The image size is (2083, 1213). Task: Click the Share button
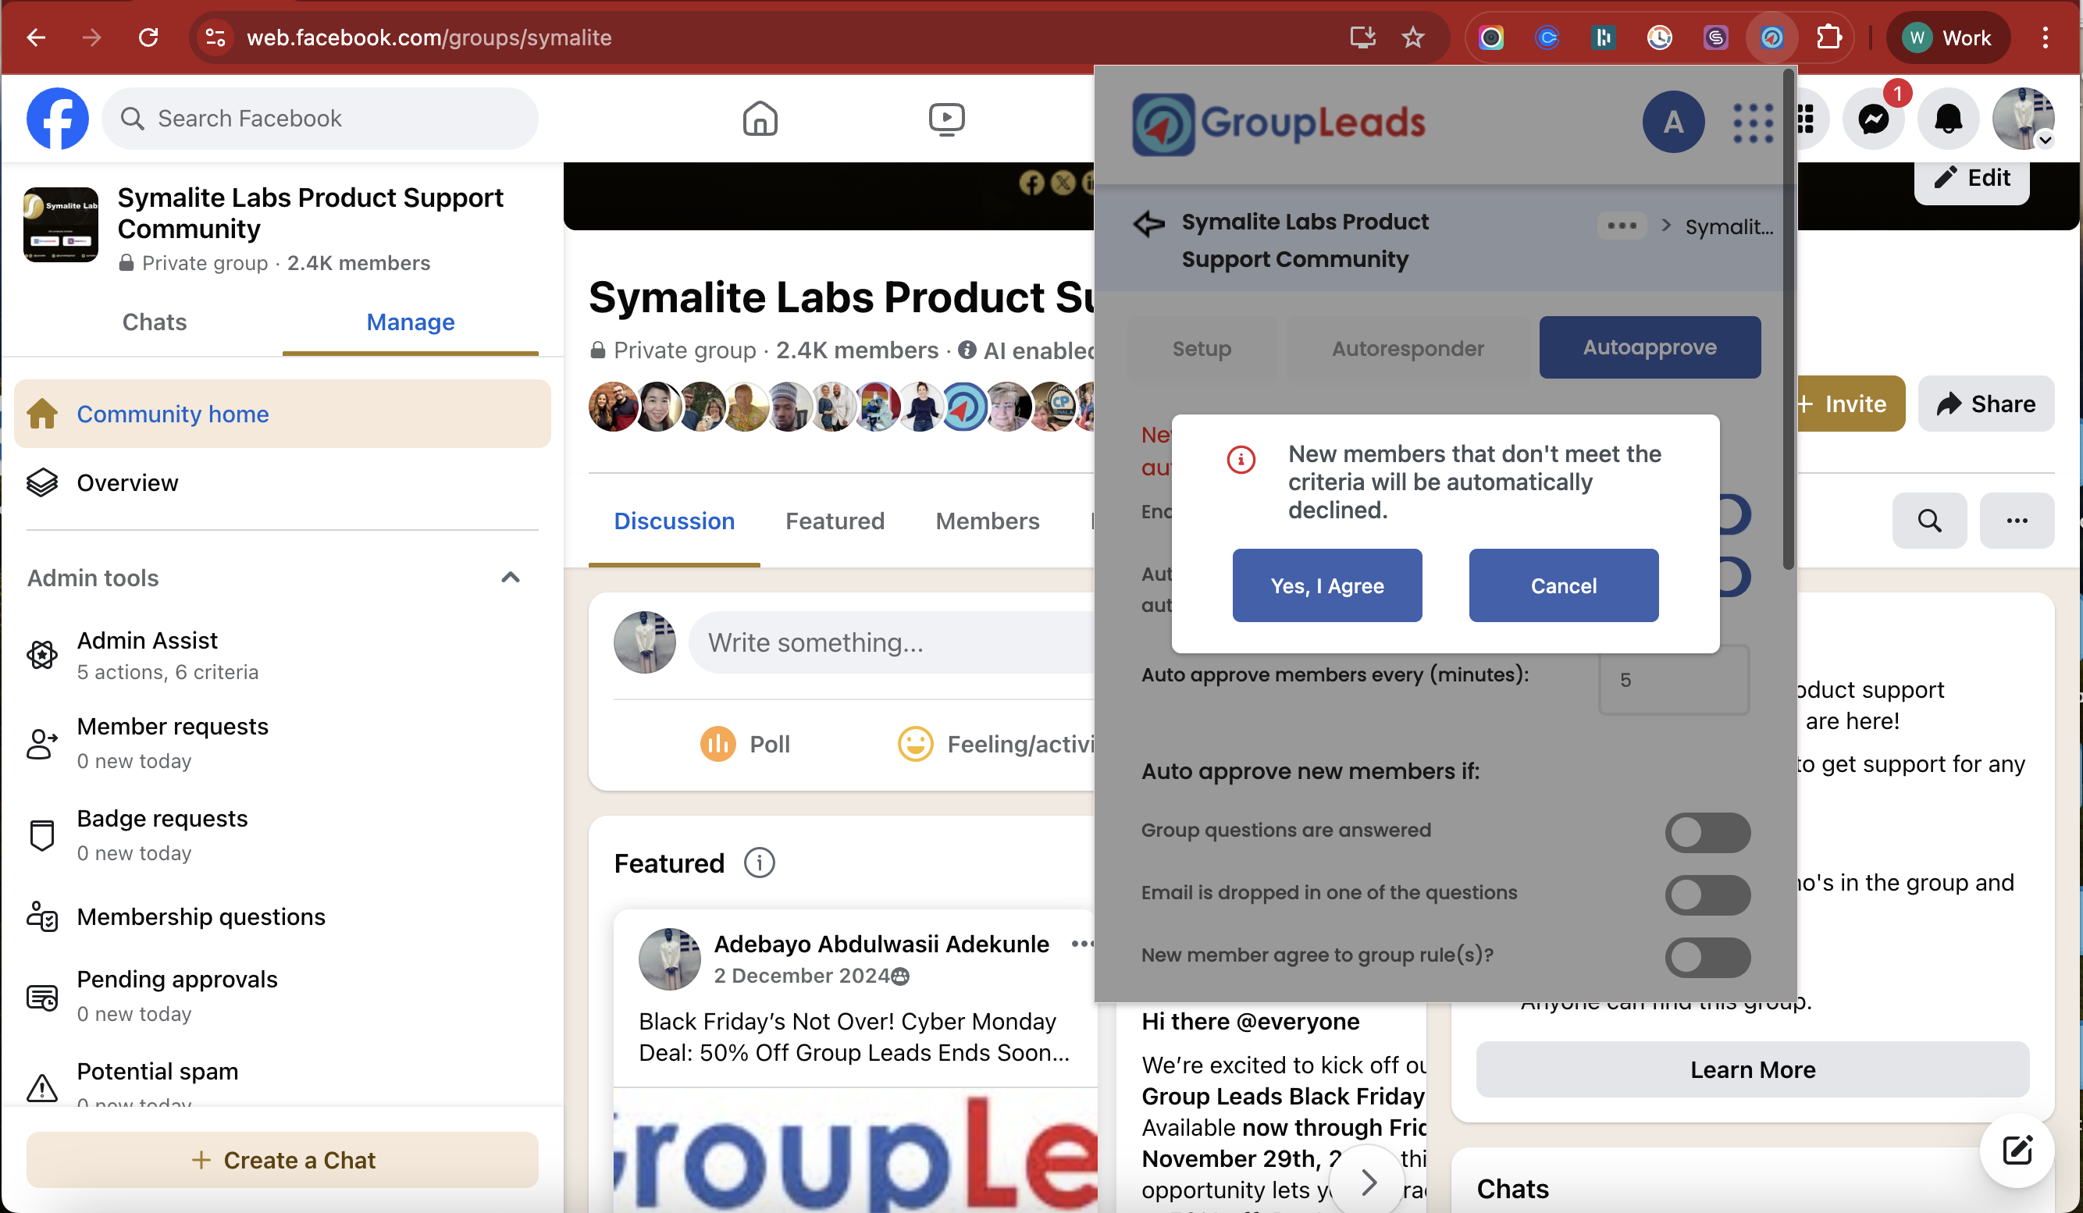tap(1985, 404)
